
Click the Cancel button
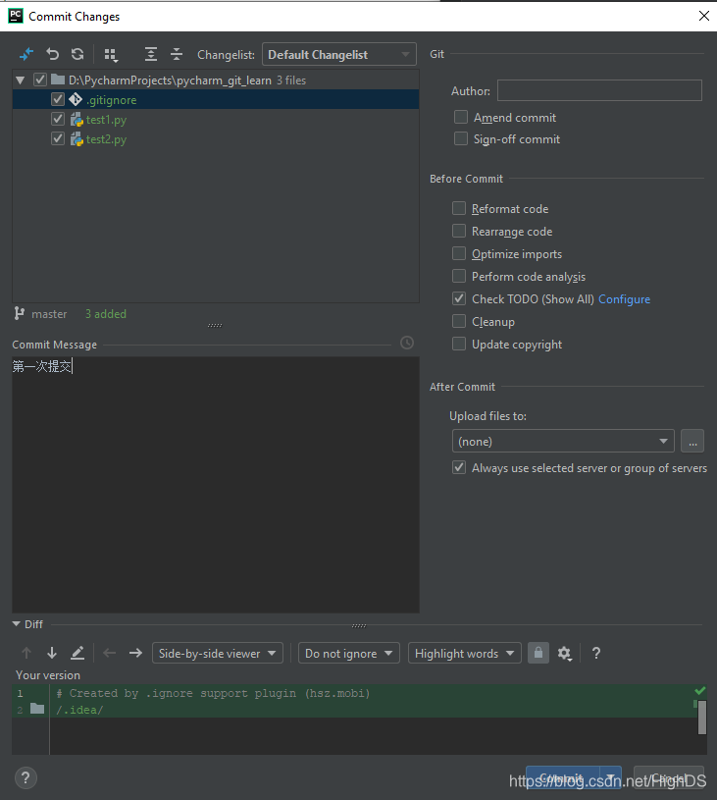coord(669,778)
